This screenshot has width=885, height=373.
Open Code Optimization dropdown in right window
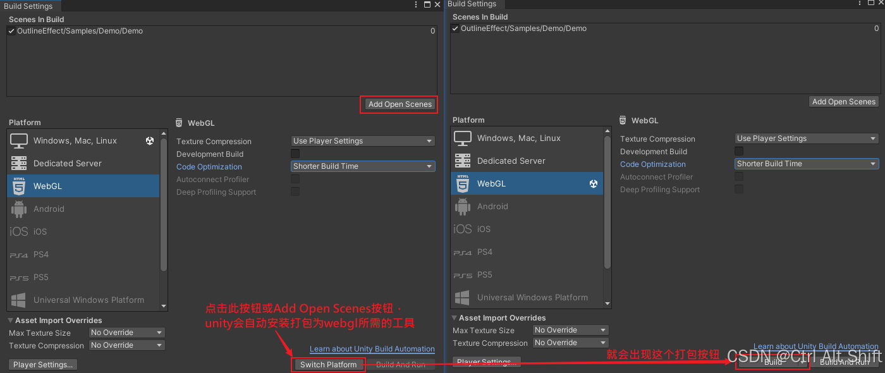pos(807,164)
